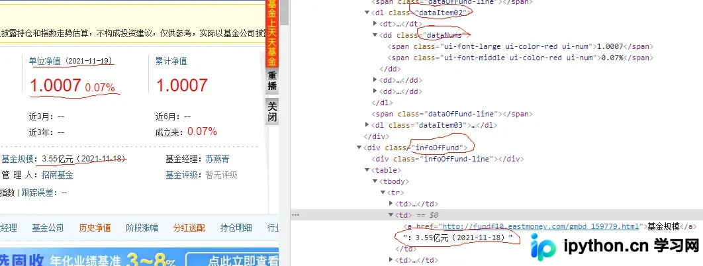Expand the dl dataItem03 node
The width and height of the screenshot is (703, 266).
point(367,125)
